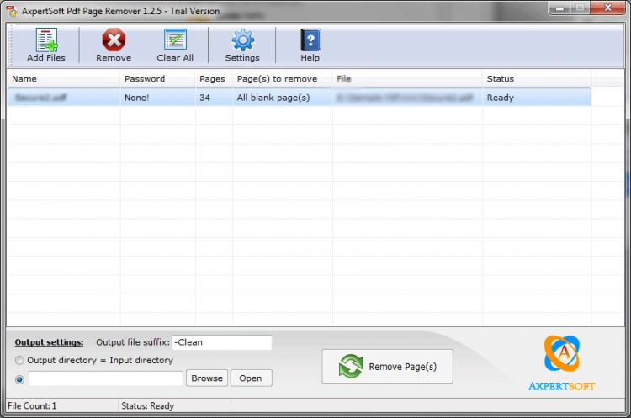Click the Status column header
The height and width of the screenshot is (418, 631).
(x=537, y=79)
